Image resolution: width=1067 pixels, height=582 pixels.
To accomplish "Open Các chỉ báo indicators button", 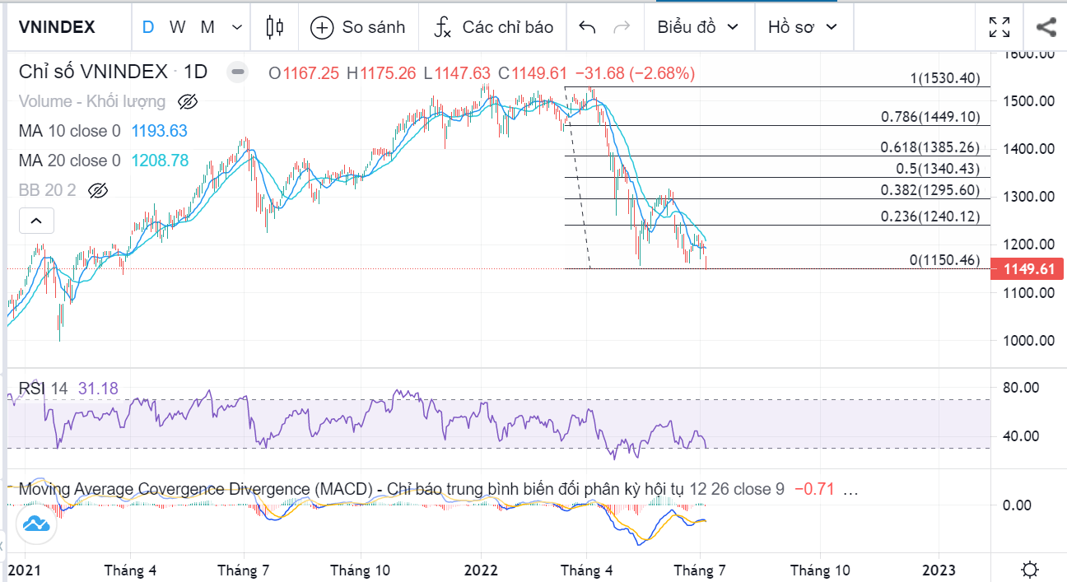I will (x=494, y=27).
